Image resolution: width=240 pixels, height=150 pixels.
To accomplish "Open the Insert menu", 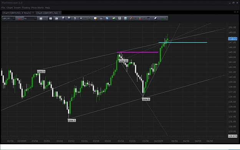I will (17, 8).
